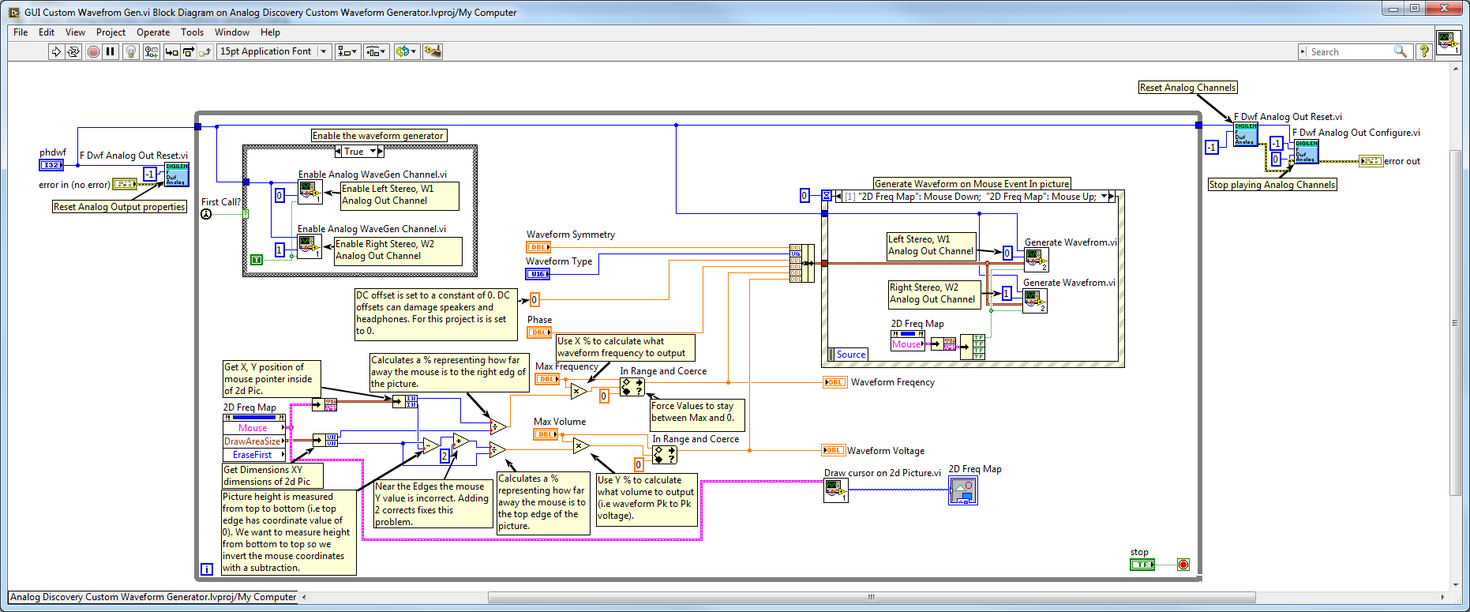The image size is (1470, 612).
Task: Click lower In Range and Coerce node
Action: pos(665,455)
